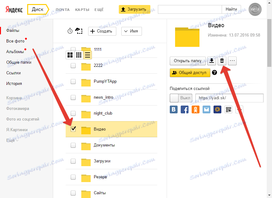Check the Загрузки folder checkbox
The height and width of the screenshot is (198, 272).
pyautogui.click(x=73, y=161)
